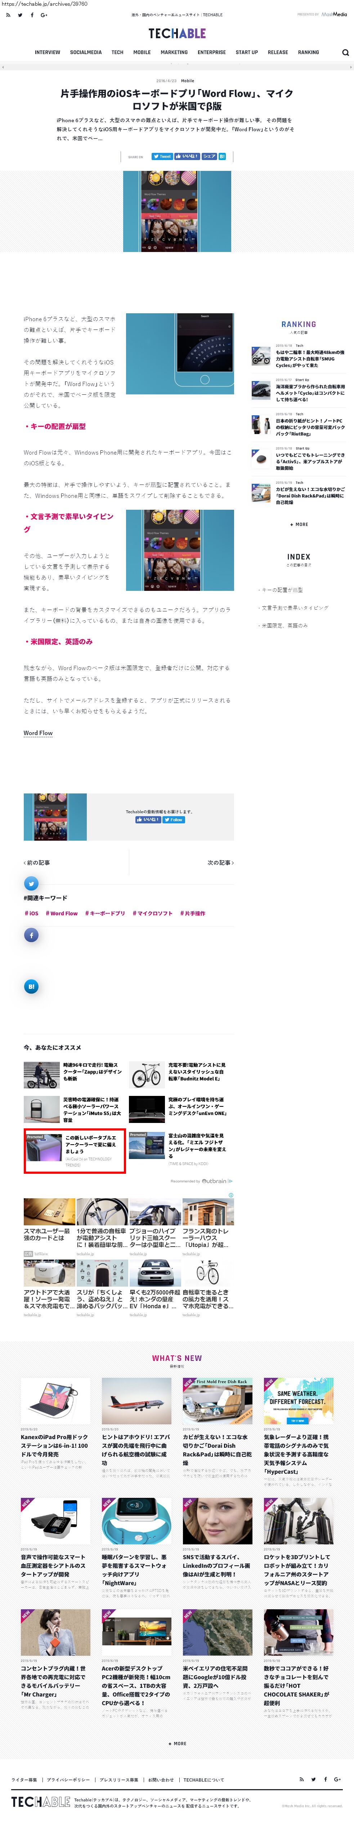Go to the next article via 次の記事

pyautogui.click(x=220, y=863)
